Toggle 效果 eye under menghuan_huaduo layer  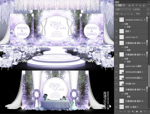[x=122, y=24]
